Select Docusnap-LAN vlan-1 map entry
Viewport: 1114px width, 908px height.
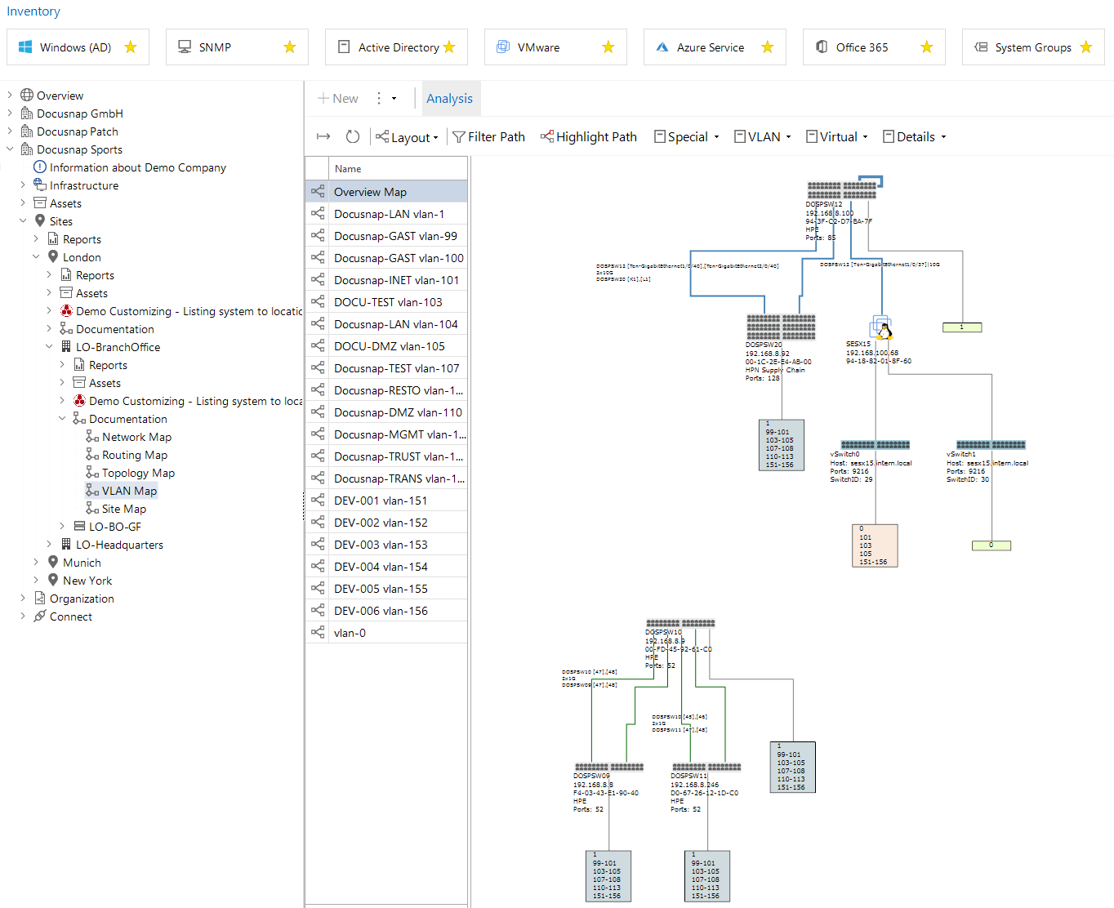(386, 214)
